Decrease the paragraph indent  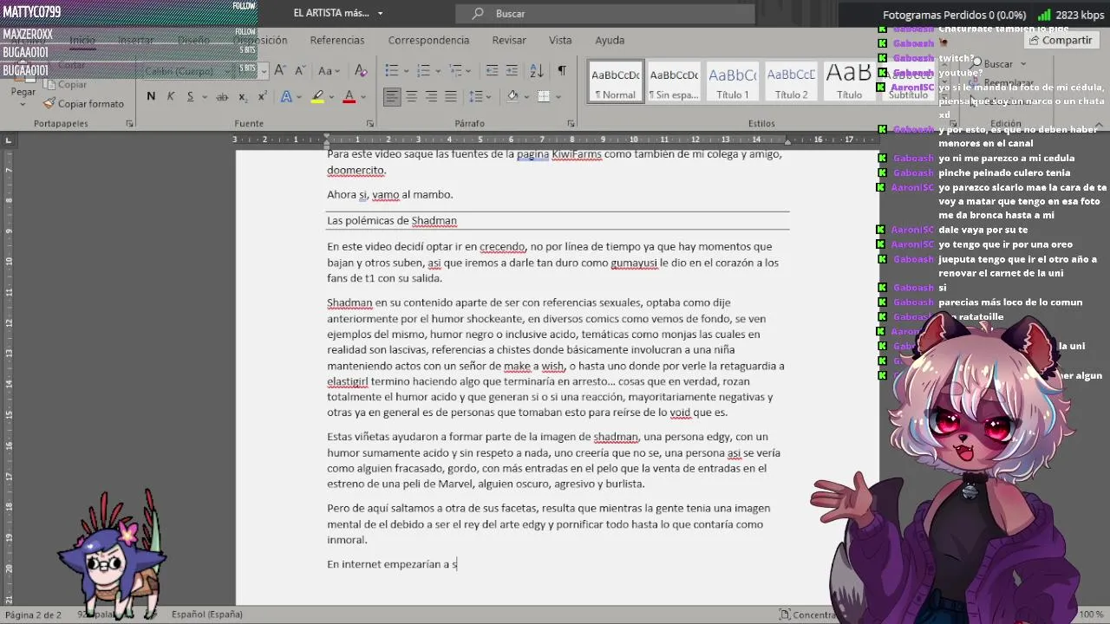[x=492, y=71]
